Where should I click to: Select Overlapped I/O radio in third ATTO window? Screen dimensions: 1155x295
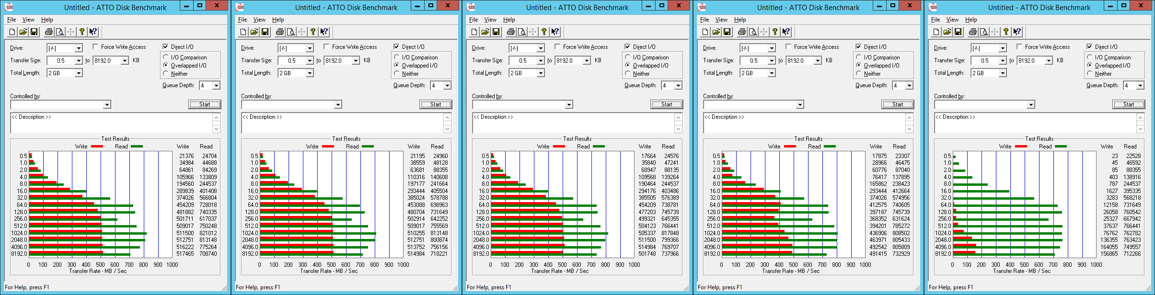click(628, 65)
